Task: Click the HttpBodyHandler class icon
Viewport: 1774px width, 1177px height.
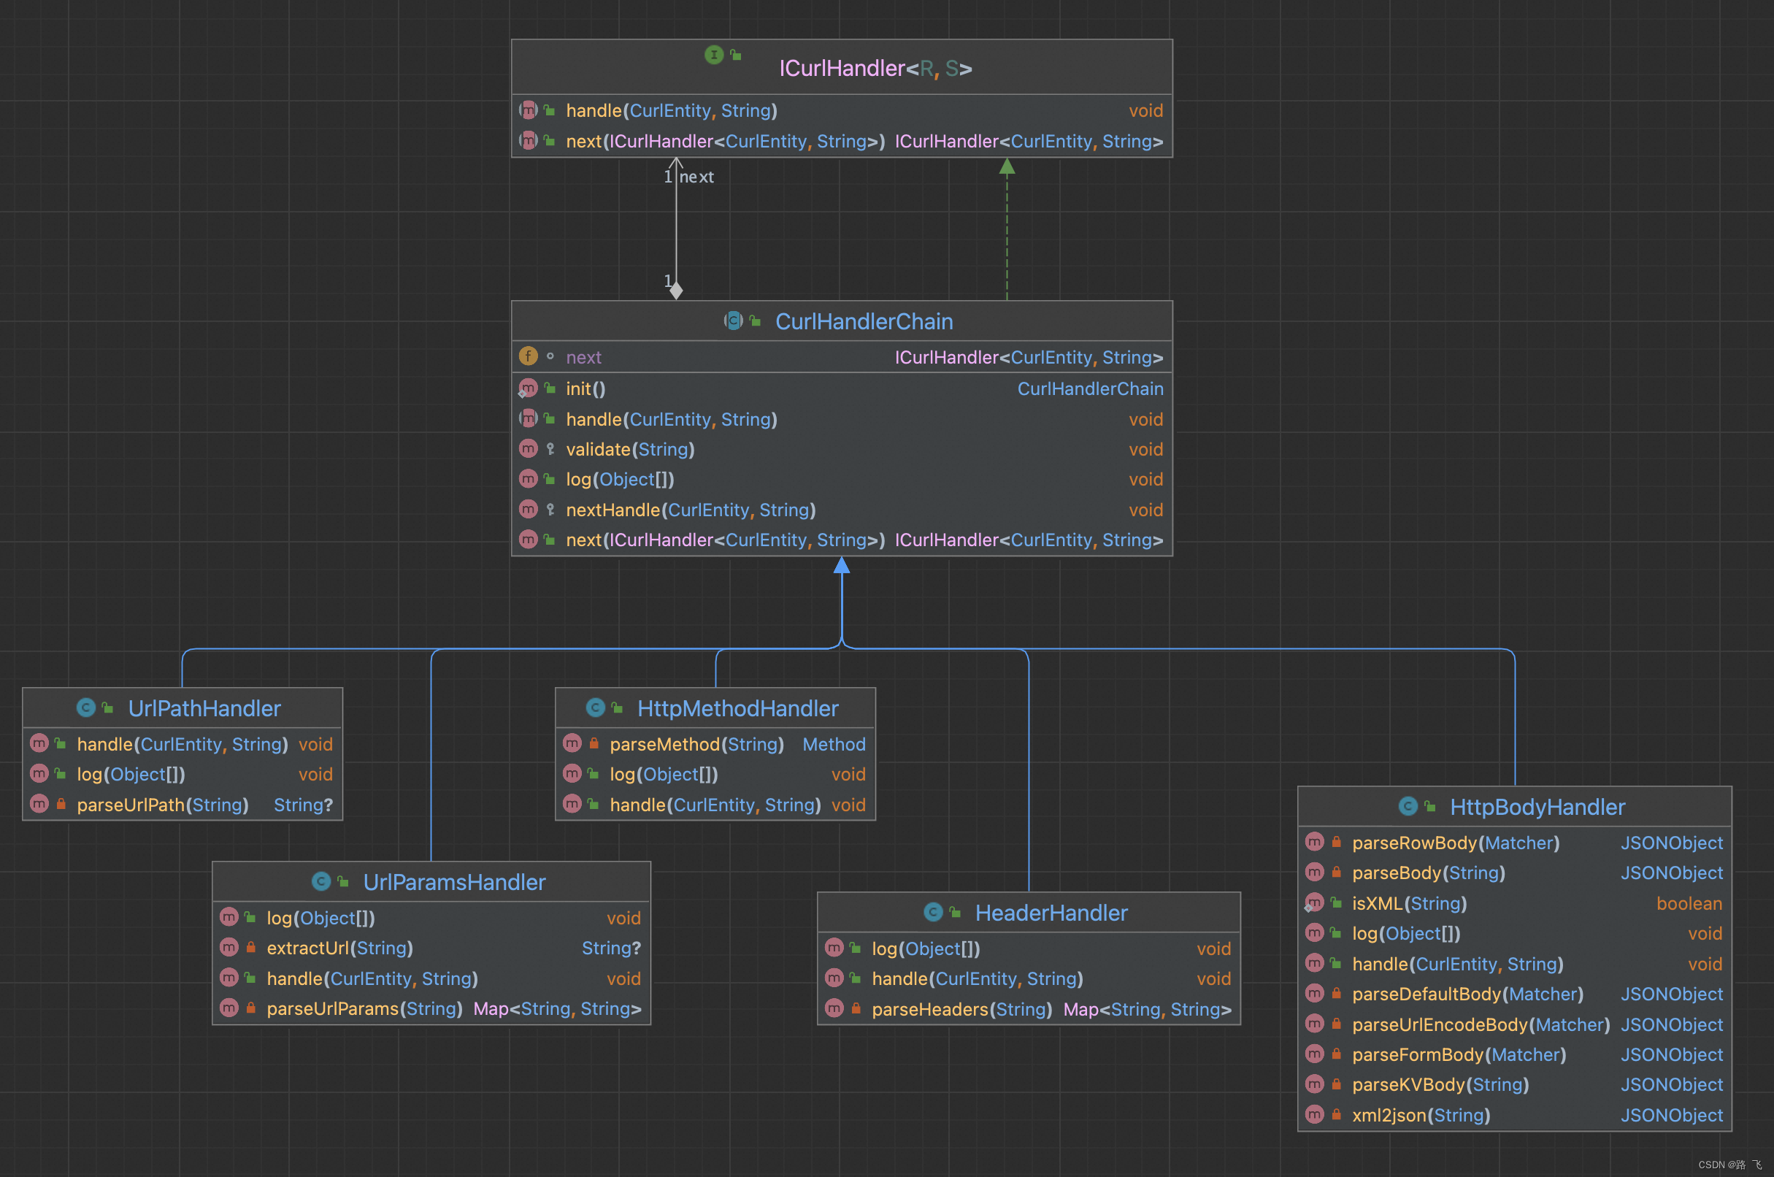Action: pyautogui.click(x=1408, y=806)
